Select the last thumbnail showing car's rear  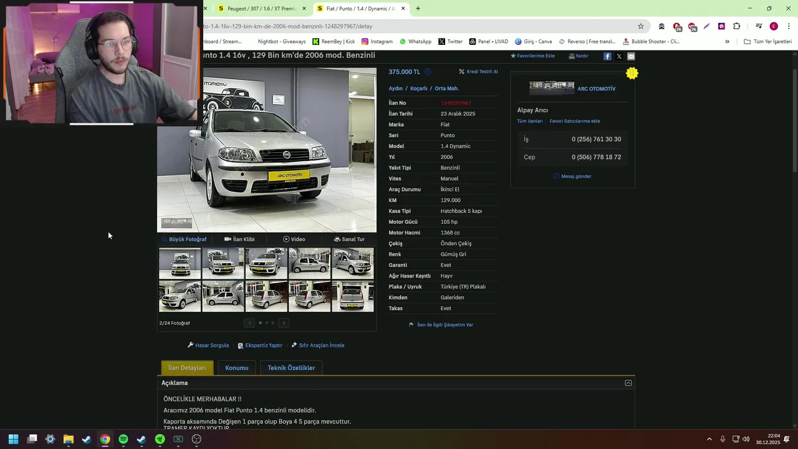(x=353, y=296)
